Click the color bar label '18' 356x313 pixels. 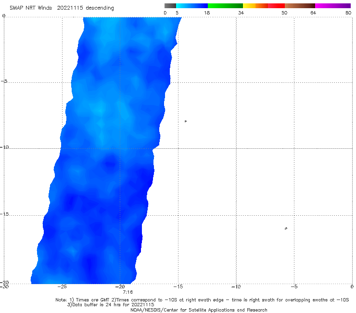coord(207,13)
